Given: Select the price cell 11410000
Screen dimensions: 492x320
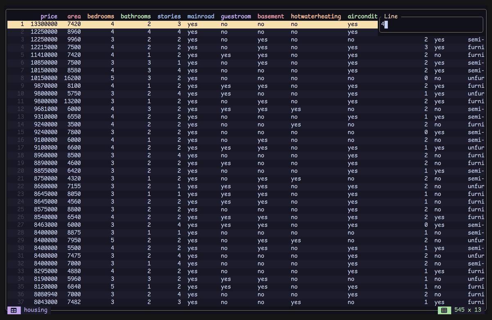Looking at the screenshot, I should coord(44,55).
